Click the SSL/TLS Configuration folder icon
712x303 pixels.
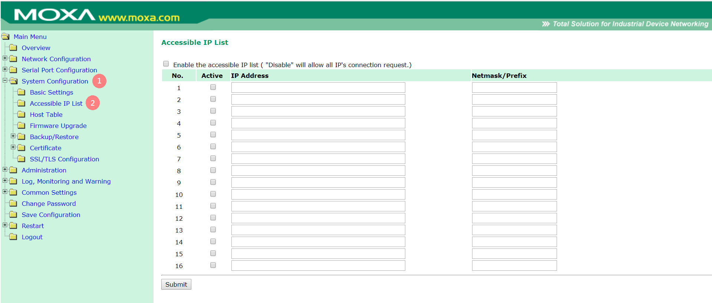click(x=22, y=159)
